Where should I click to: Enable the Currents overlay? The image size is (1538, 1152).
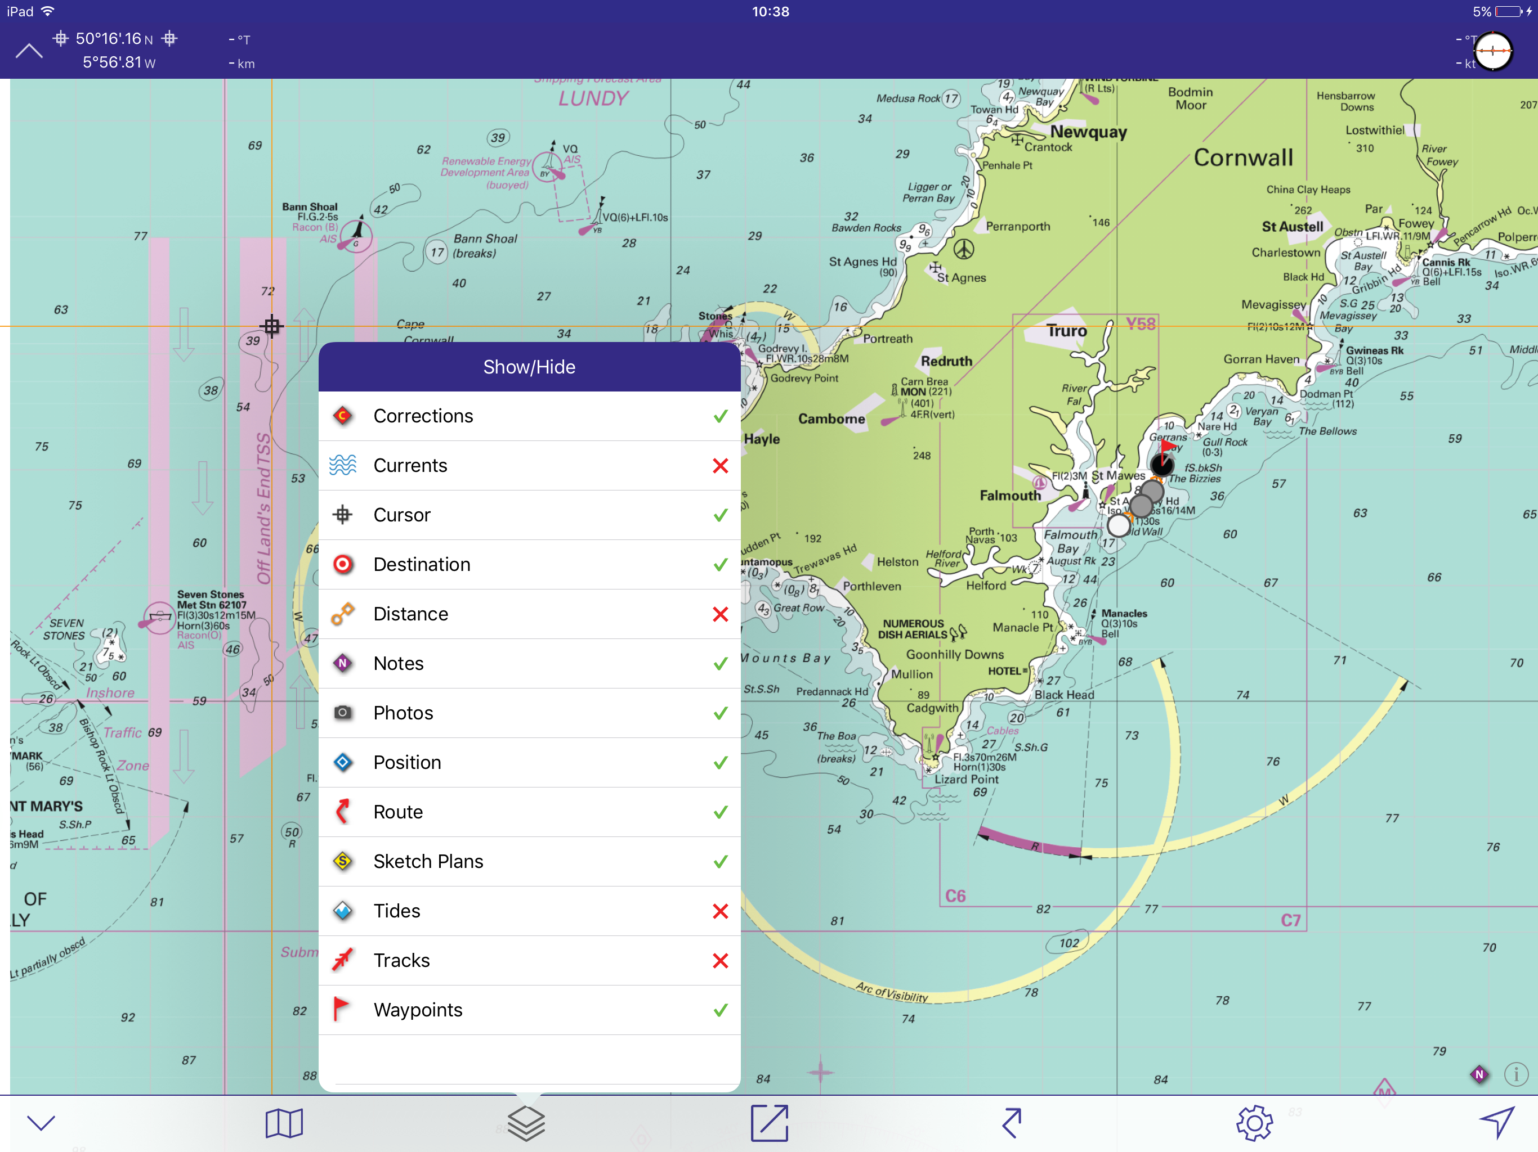(721, 466)
